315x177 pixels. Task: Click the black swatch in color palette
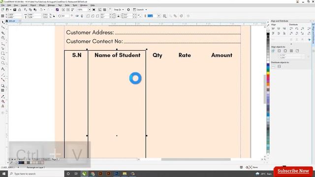(x=268, y=34)
